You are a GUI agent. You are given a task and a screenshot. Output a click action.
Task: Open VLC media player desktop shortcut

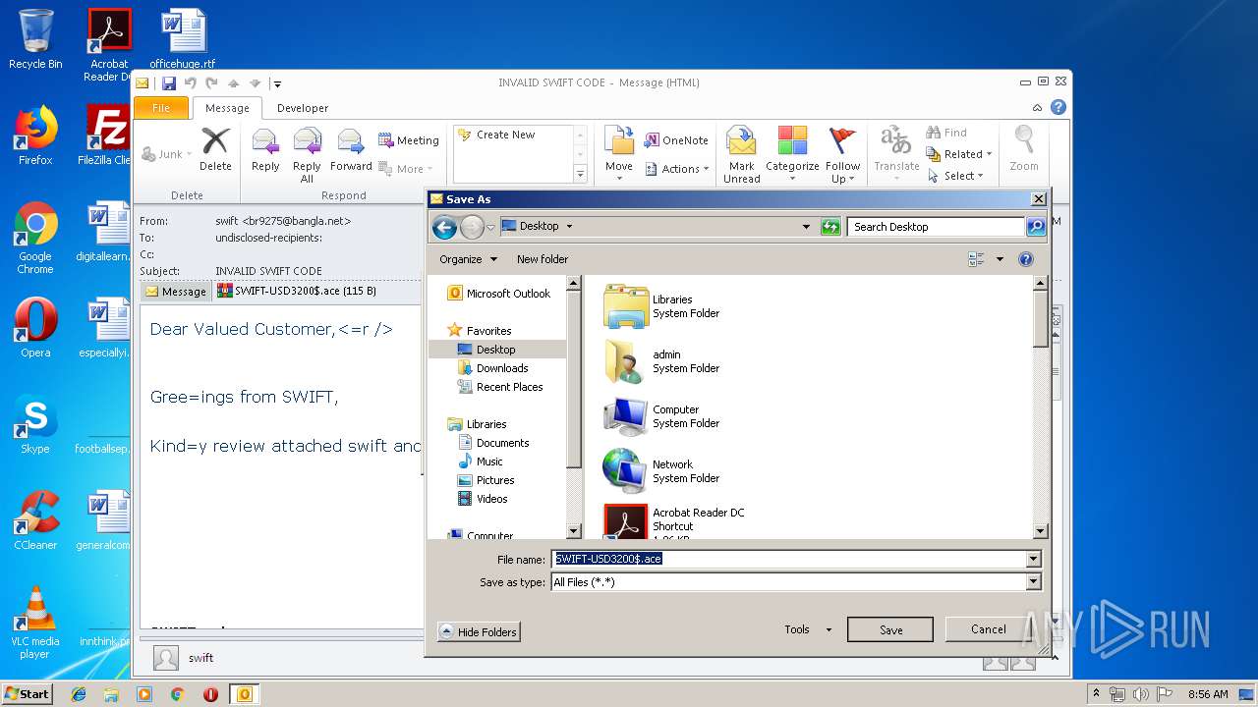35,623
